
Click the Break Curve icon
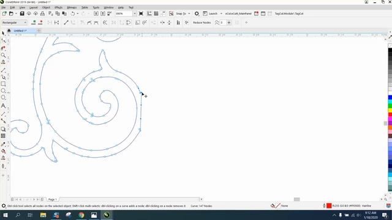[56, 23]
